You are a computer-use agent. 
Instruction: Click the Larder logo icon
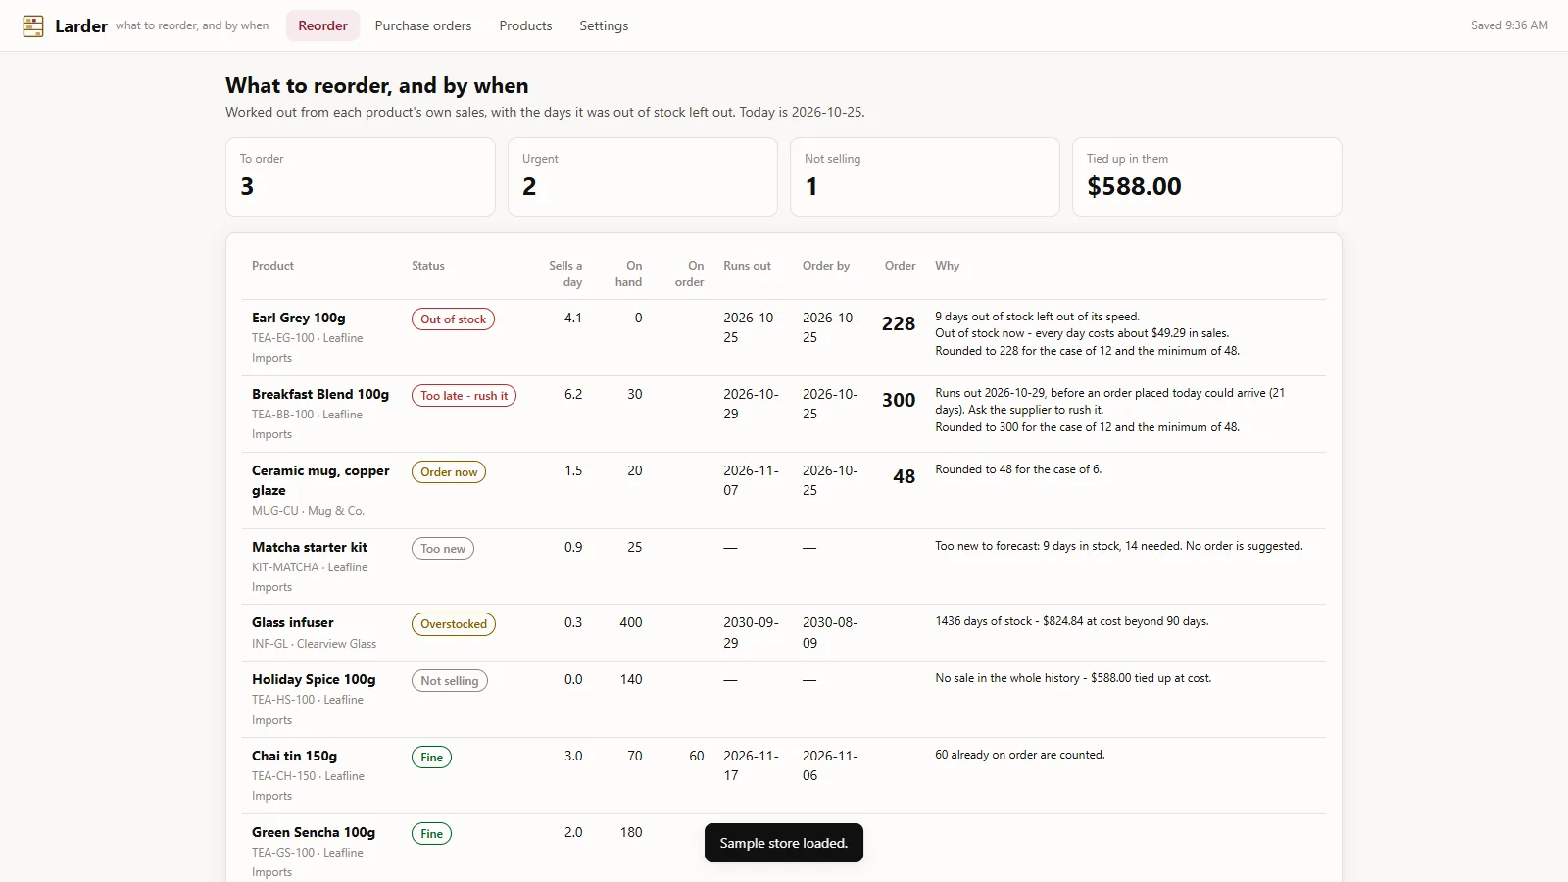(33, 26)
